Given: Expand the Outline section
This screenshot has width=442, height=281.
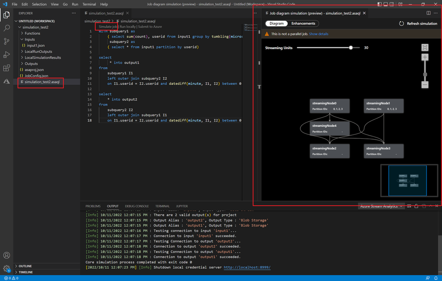Looking at the screenshot, I should tap(25, 266).
